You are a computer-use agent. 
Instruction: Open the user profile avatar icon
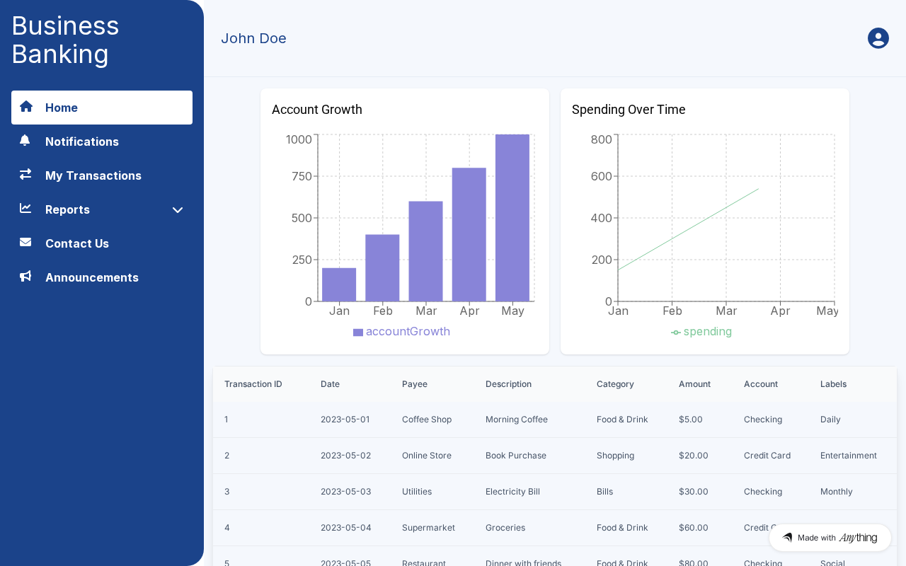[x=878, y=38]
